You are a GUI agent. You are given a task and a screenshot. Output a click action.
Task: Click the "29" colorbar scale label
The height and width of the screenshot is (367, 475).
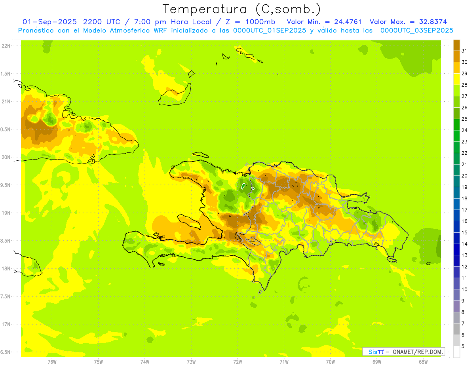(x=465, y=73)
